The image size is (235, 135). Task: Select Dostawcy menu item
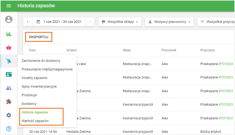pos(29,104)
